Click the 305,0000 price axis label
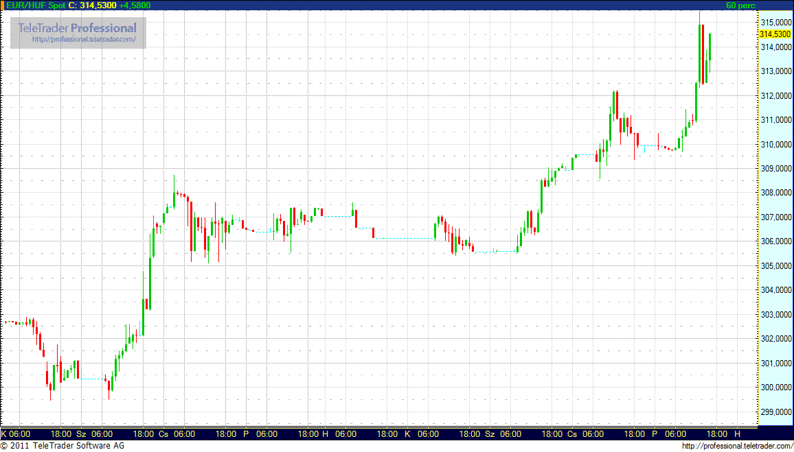The width and height of the screenshot is (794, 452). [775, 266]
